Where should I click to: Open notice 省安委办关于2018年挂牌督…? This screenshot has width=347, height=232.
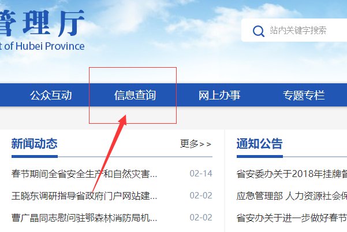292,174
